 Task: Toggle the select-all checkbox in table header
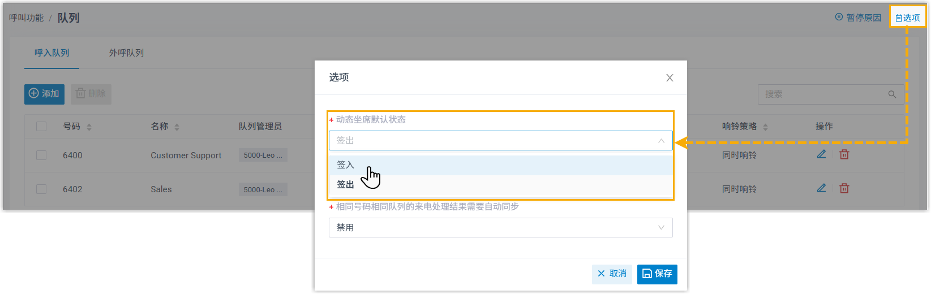(41, 126)
